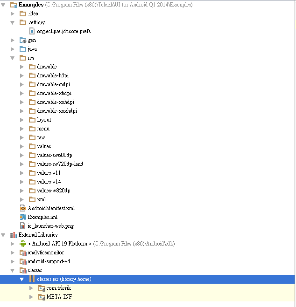Expand the analyticsmonitor library

[13, 252]
